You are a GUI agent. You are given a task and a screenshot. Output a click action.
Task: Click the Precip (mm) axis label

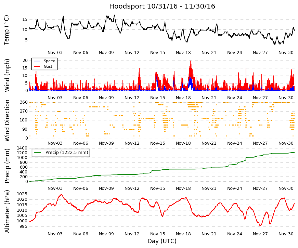tap(7, 166)
